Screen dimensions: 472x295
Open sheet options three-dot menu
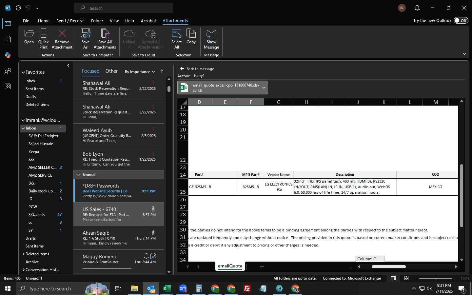click(351, 267)
